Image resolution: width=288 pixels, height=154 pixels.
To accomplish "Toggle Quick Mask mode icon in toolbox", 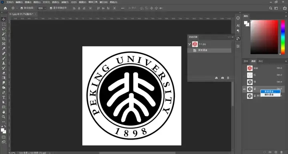I will (4, 137).
